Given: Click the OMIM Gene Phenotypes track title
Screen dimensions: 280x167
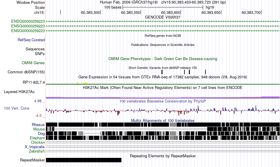Looking at the screenshot, I should (163, 59).
